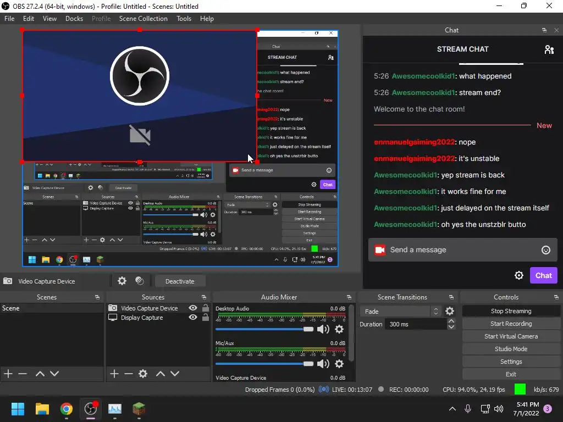Viewport: 563px width, 422px height.
Task: Open the emoji picker in chat input
Action: click(546, 250)
